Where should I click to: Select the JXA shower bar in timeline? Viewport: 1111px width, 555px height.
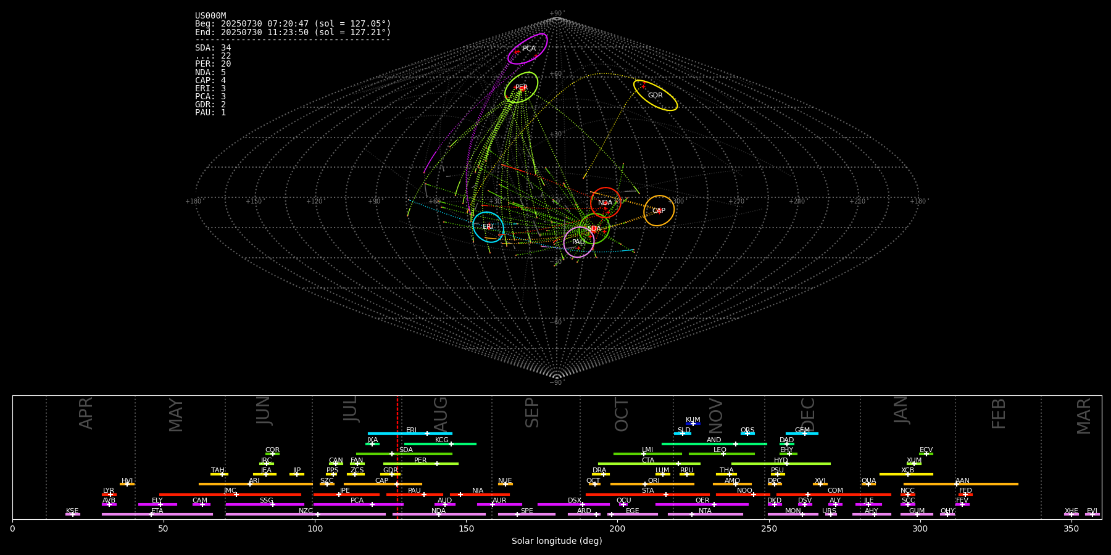(372, 443)
